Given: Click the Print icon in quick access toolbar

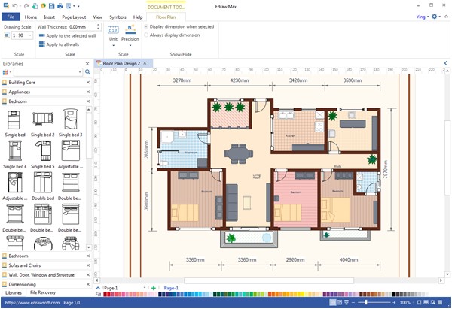Looking at the screenshot, I should (x=60, y=5).
